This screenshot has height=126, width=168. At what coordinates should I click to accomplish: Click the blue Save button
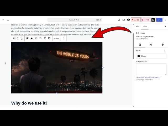coord(159,20)
